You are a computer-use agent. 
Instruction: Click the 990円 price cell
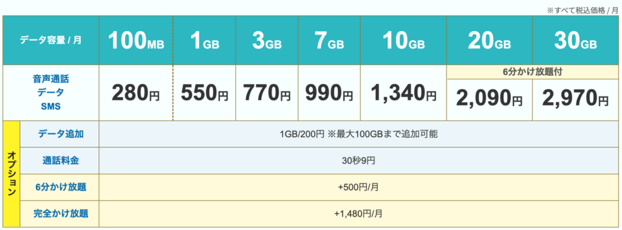[329, 93]
